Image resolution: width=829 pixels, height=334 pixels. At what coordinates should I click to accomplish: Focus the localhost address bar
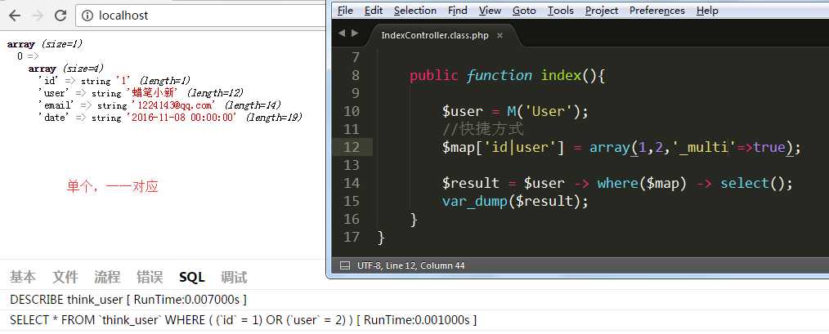tap(201, 16)
